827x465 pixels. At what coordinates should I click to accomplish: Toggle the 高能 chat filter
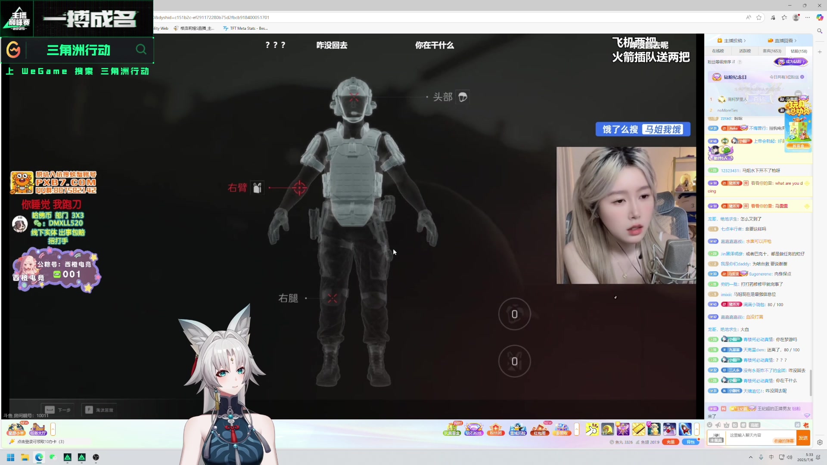coord(755,425)
